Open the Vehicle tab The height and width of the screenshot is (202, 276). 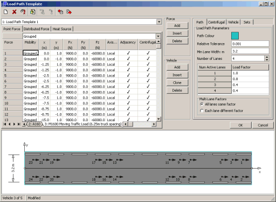233,22
